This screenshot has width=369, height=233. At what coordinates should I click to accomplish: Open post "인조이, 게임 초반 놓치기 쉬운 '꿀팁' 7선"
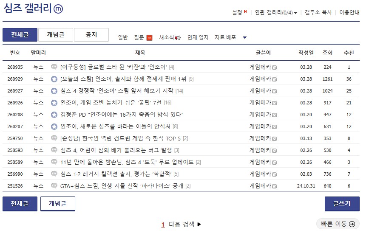click(111, 103)
